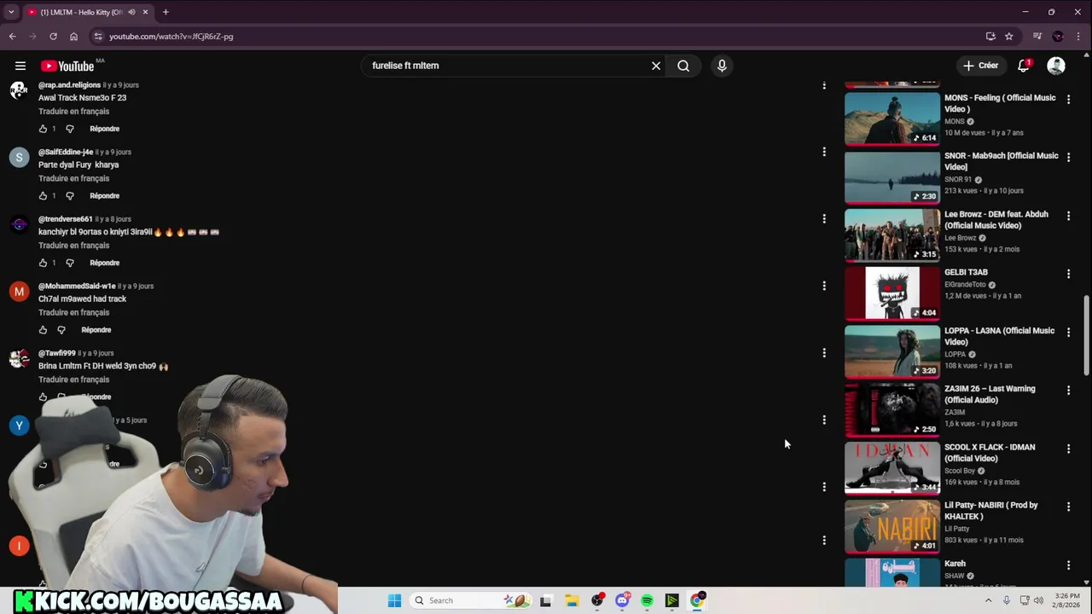Open the @trendverse661 channel handle

[65, 219]
